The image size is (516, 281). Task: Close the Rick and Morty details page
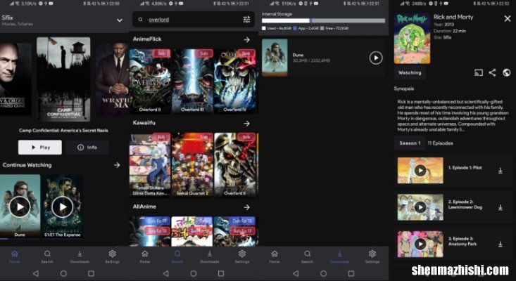coord(508,19)
